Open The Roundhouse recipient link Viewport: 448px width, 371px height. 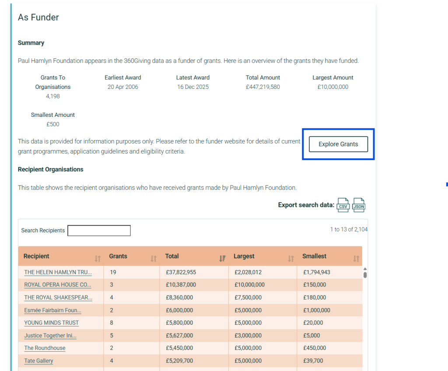tap(45, 348)
